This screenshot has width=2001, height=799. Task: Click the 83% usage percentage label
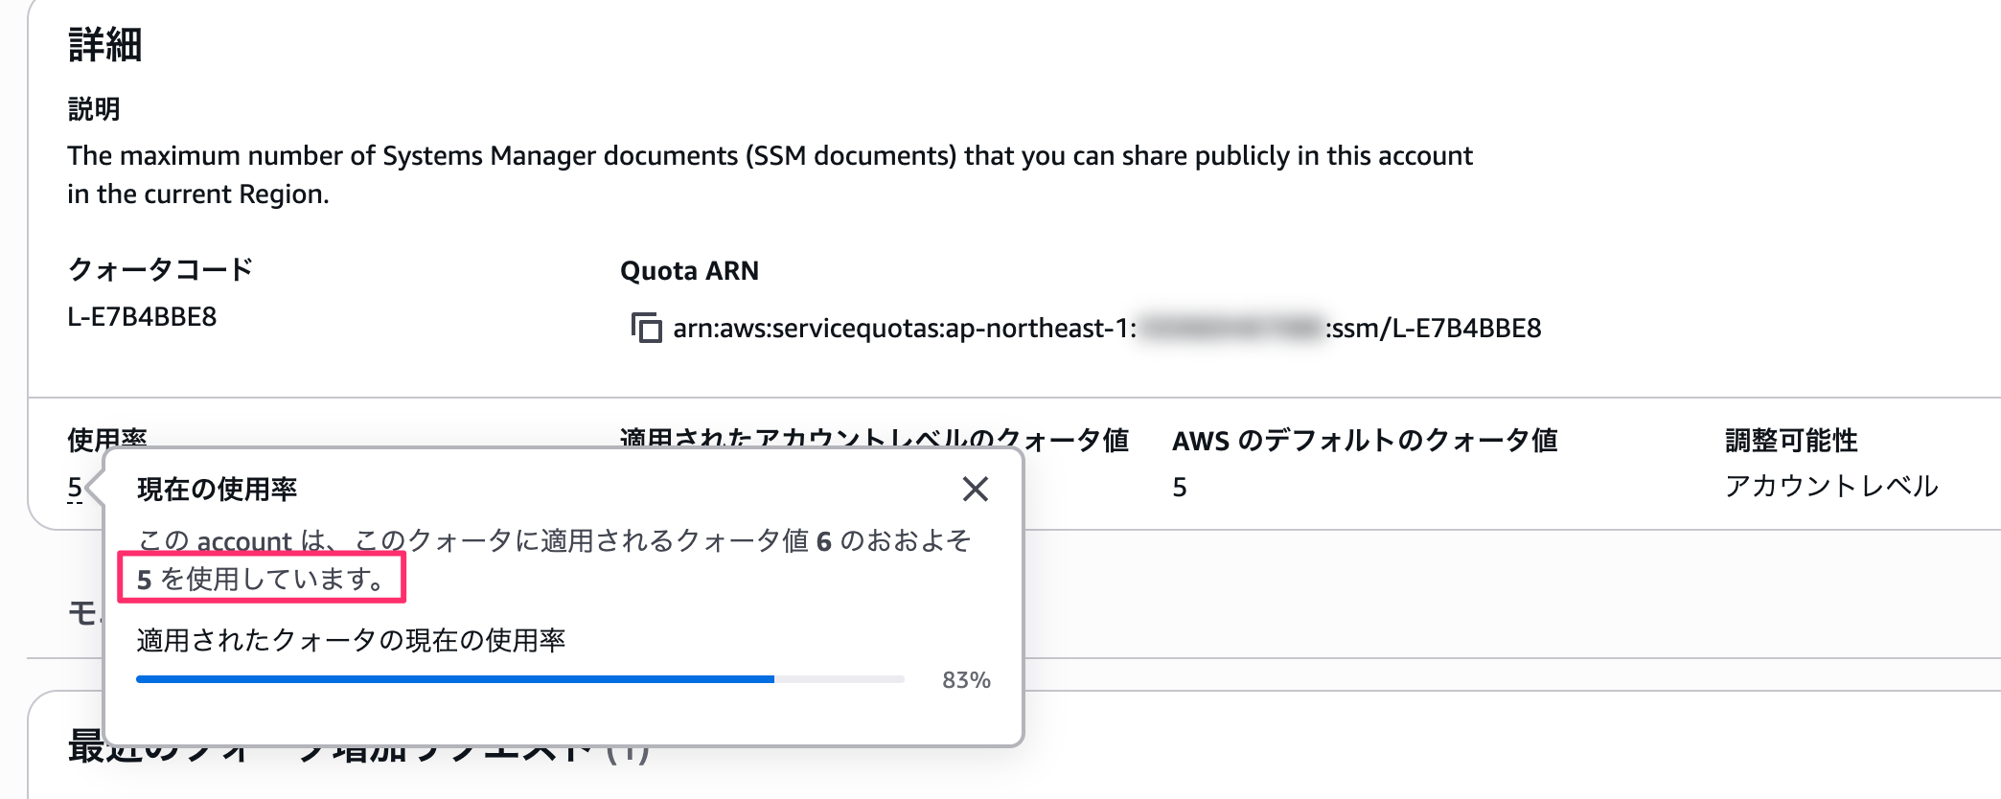coord(965,680)
